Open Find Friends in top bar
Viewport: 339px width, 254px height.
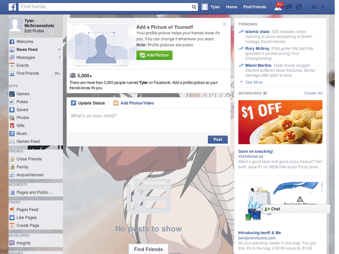255,7
